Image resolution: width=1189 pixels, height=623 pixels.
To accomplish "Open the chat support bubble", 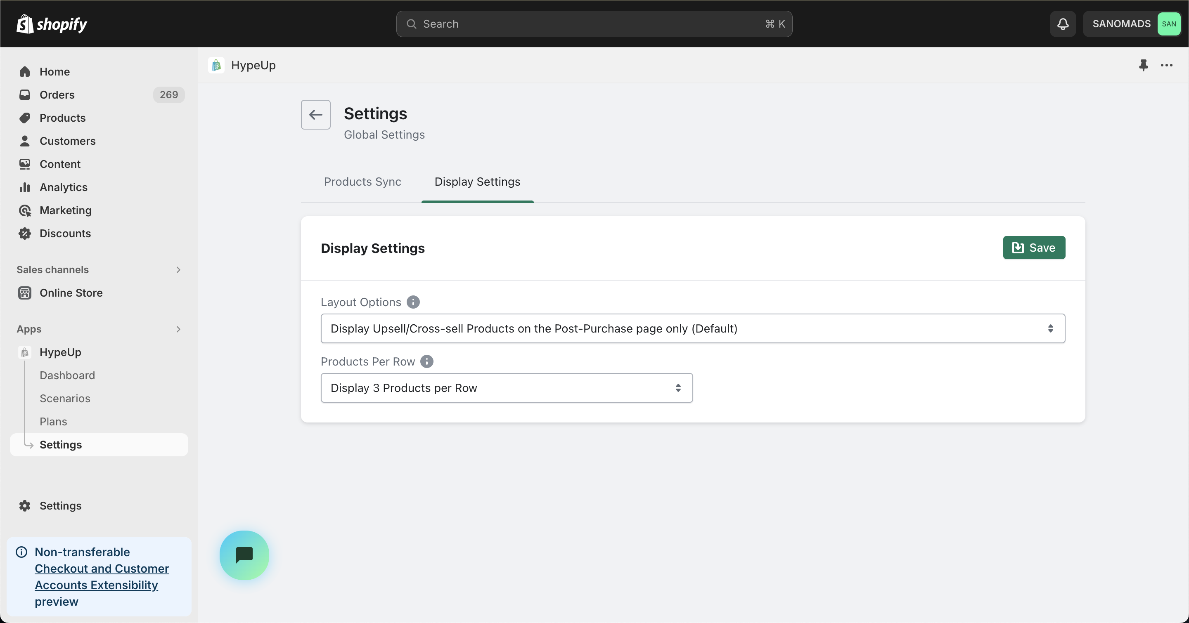I will click(244, 555).
